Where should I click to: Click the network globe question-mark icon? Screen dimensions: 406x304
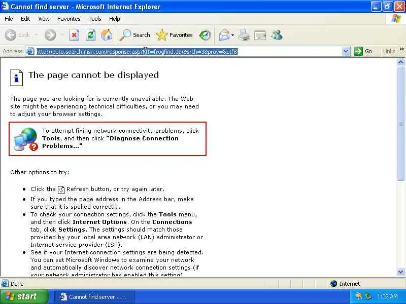click(x=26, y=139)
